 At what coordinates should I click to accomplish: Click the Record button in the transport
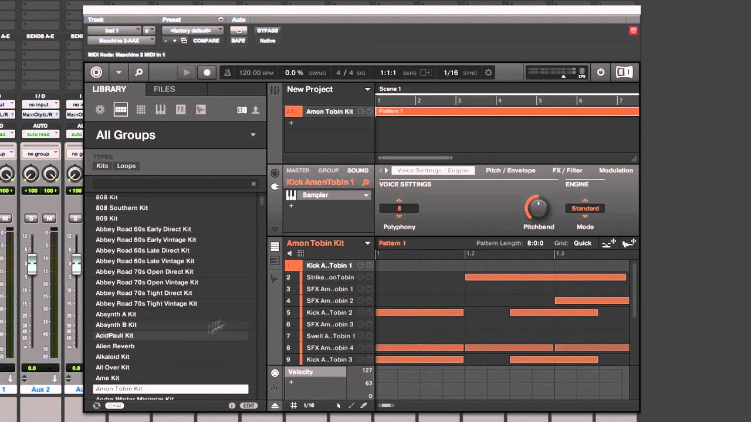(x=207, y=73)
